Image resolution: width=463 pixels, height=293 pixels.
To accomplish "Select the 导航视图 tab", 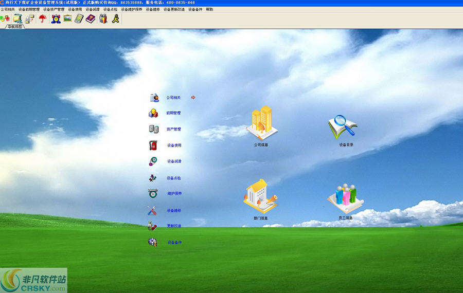I will click(x=15, y=27).
